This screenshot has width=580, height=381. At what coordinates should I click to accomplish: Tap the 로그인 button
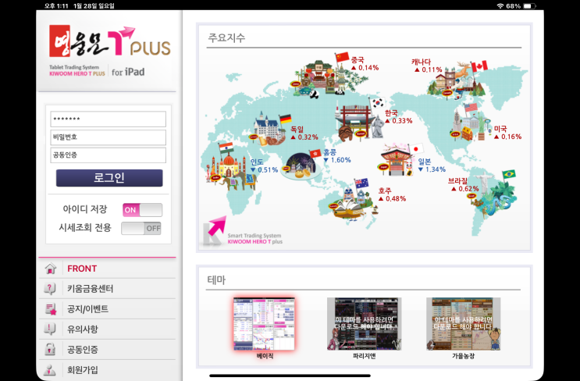point(109,178)
